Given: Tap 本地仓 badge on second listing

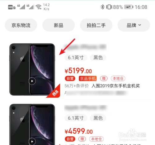Looking at the screenshot, I should pos(96,139).
